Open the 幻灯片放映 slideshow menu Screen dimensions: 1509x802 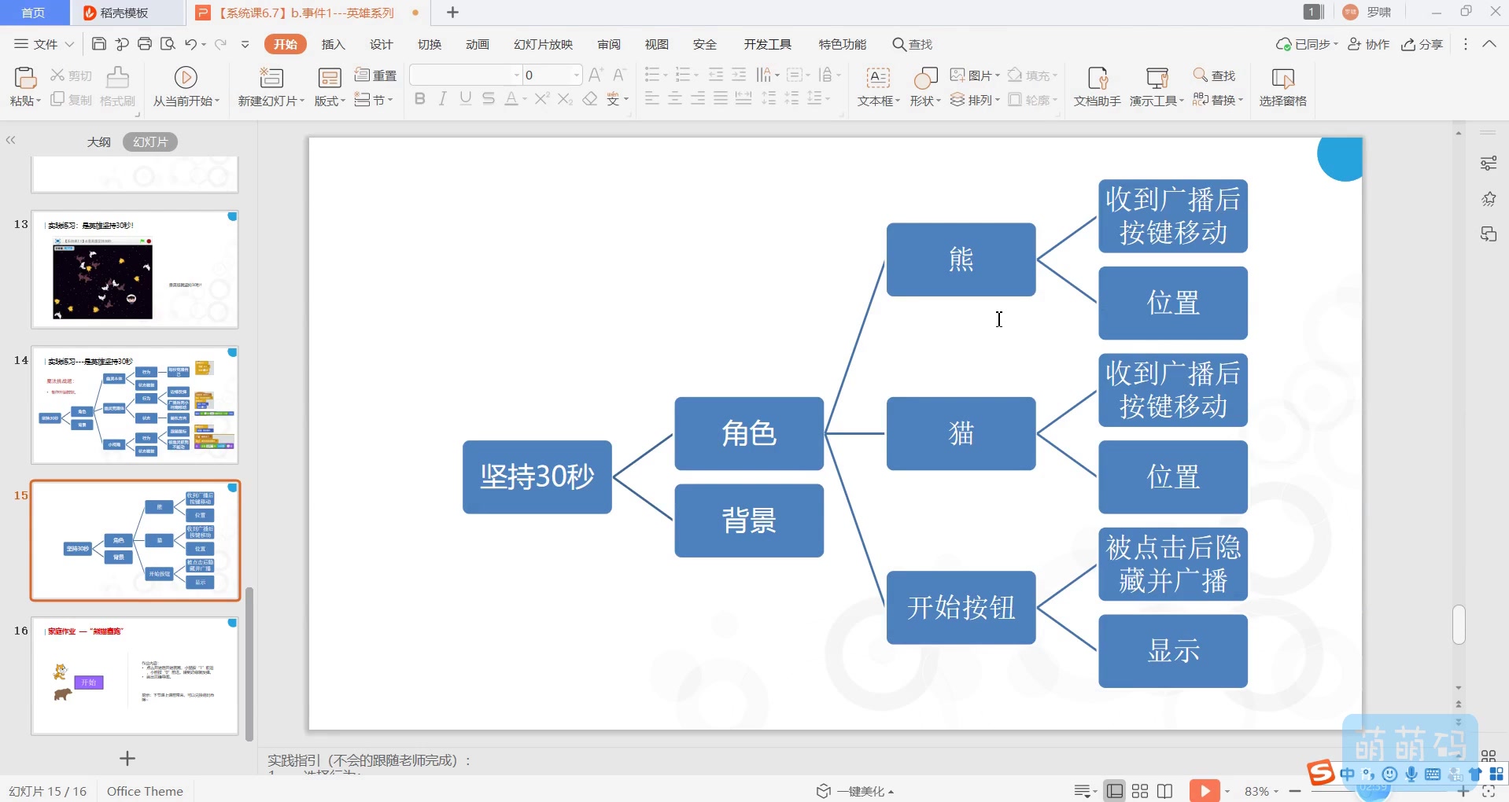coord(542,44)
